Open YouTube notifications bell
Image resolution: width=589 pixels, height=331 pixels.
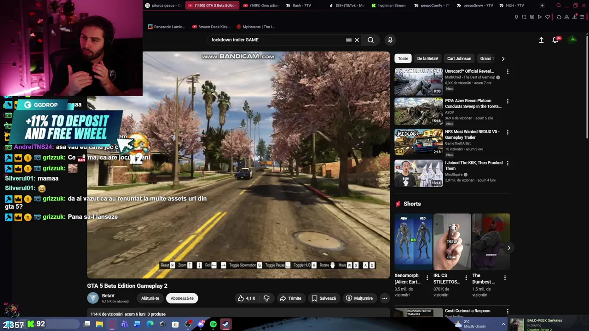555,40
